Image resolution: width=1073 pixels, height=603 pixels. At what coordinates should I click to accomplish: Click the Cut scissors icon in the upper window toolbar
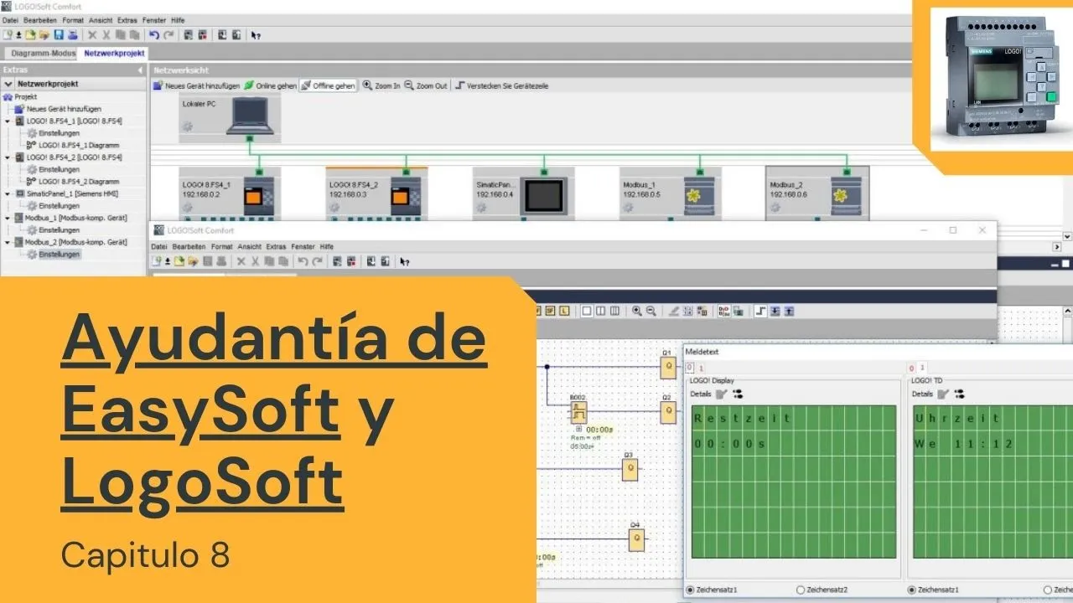106,34
